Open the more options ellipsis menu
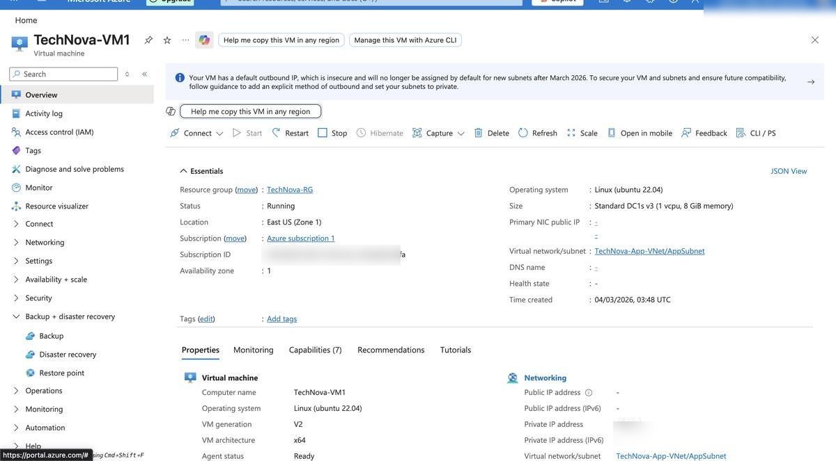 tap(185, 40)
